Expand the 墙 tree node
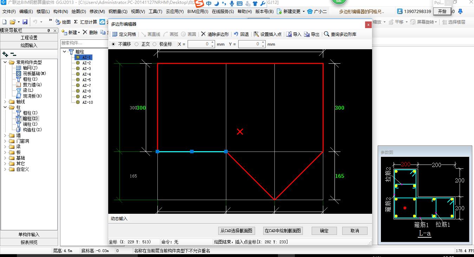The image size is (474, 257). 5,135
